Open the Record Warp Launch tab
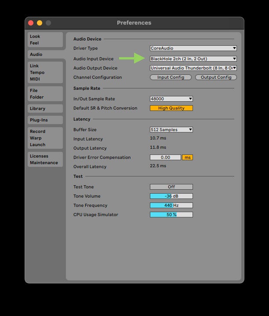This screenshot has height=316, width=269. 45,138
